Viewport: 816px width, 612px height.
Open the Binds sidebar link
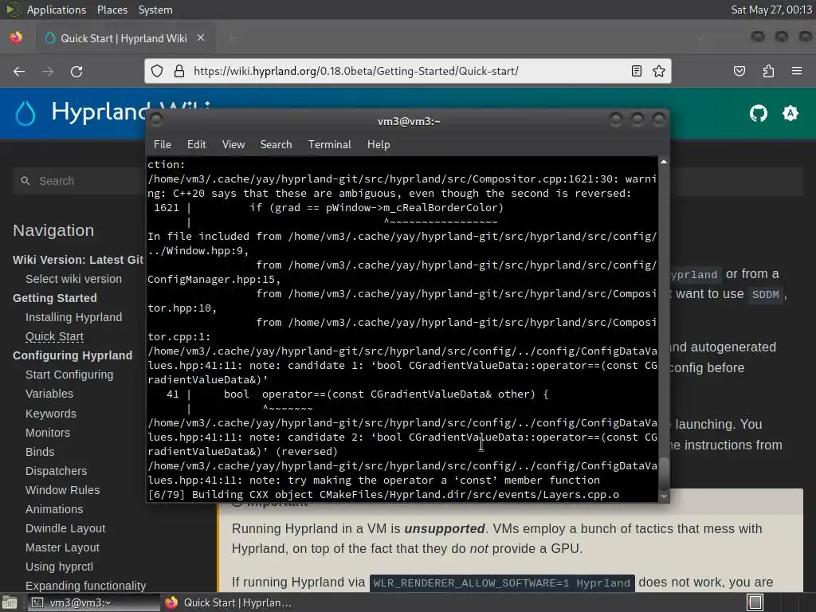pyautogui.click(x=40, y=452)
